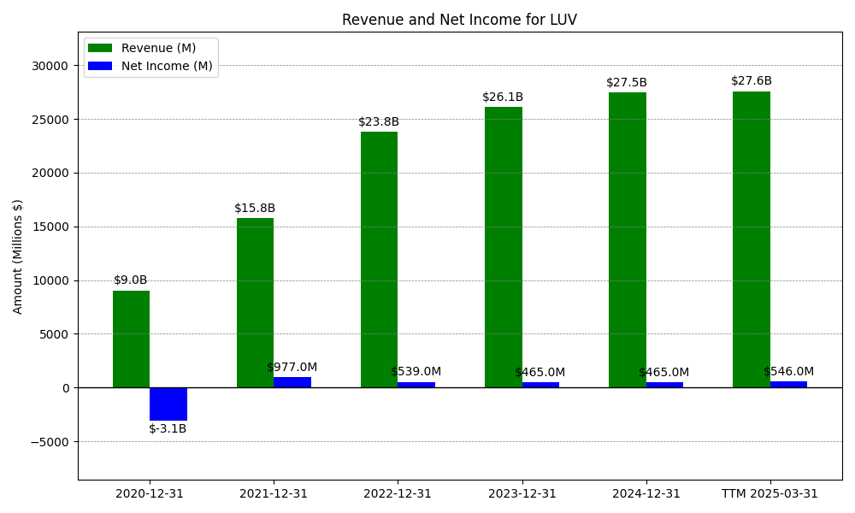The height and width of the screenshot is (513, 855).
Task: Click the blue Net Income (M) legend swatch
Action: [x=100, y=66]
